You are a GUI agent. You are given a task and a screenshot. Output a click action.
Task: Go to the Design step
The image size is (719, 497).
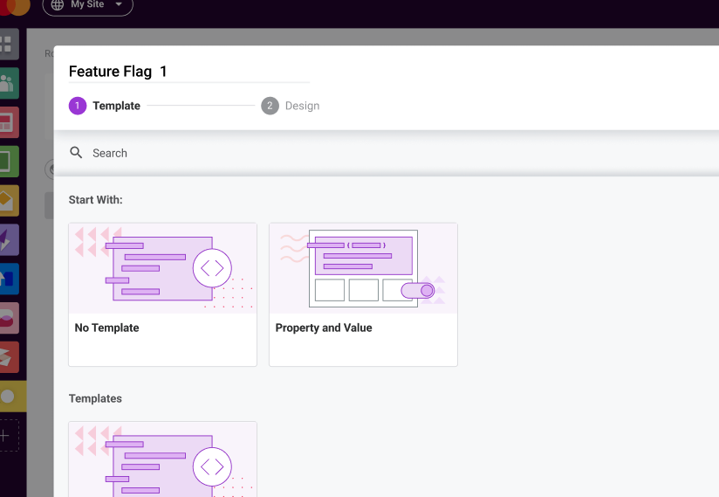pos(291,106)
